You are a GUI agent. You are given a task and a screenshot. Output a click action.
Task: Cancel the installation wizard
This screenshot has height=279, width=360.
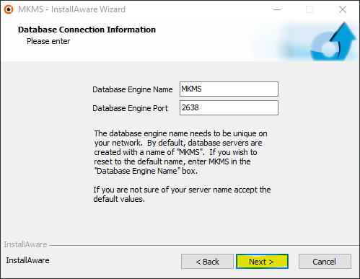[x=325, y=261]
